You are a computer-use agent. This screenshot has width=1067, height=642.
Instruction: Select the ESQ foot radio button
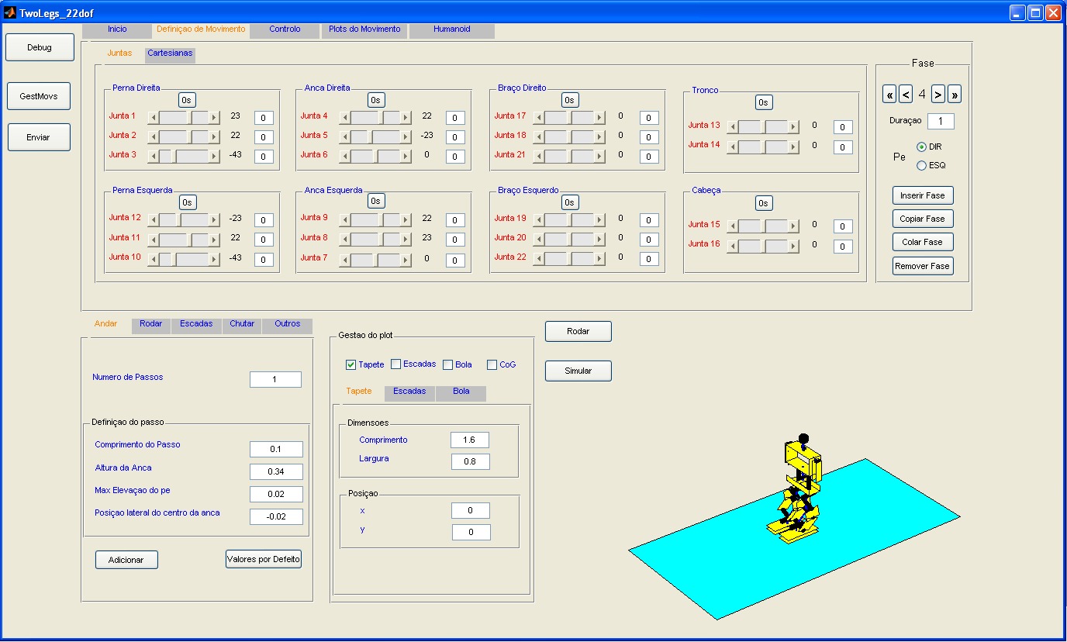coord(921,165)
